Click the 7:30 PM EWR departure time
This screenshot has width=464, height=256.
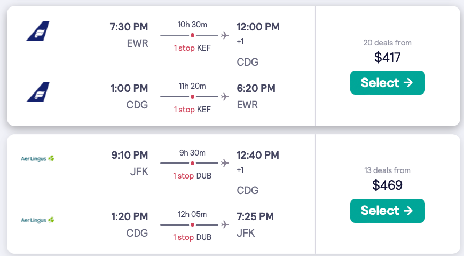129,27
